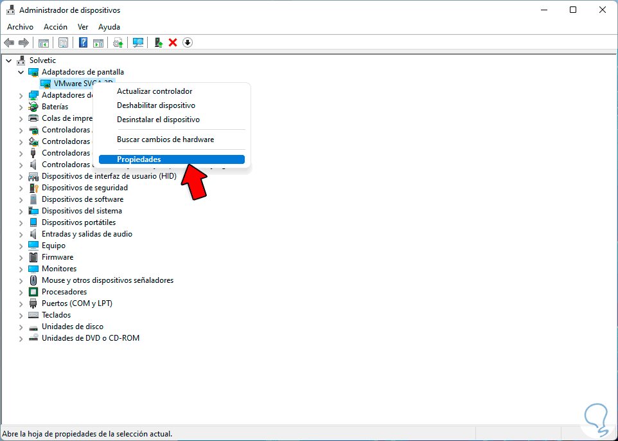The width and height of the screenshot is (618, 441).
Task: Expand the Monitores node
Action: coord(21,269)
